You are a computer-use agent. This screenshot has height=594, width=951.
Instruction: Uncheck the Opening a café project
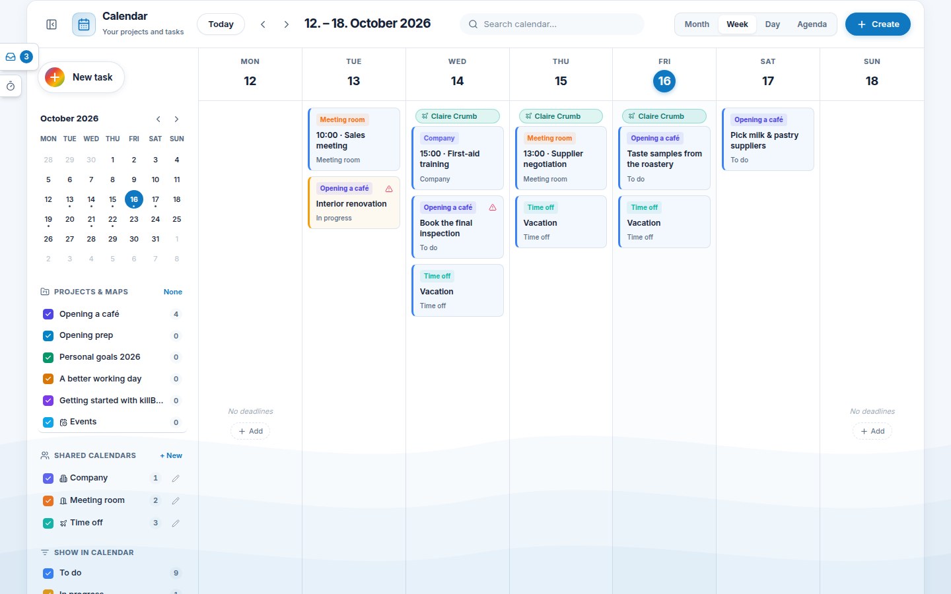48,314
